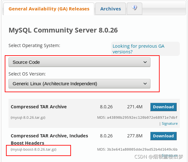The width and height of the screenshot is (188, 162).
Task: Select the 277.8M file size value
Action: (135, 136)
